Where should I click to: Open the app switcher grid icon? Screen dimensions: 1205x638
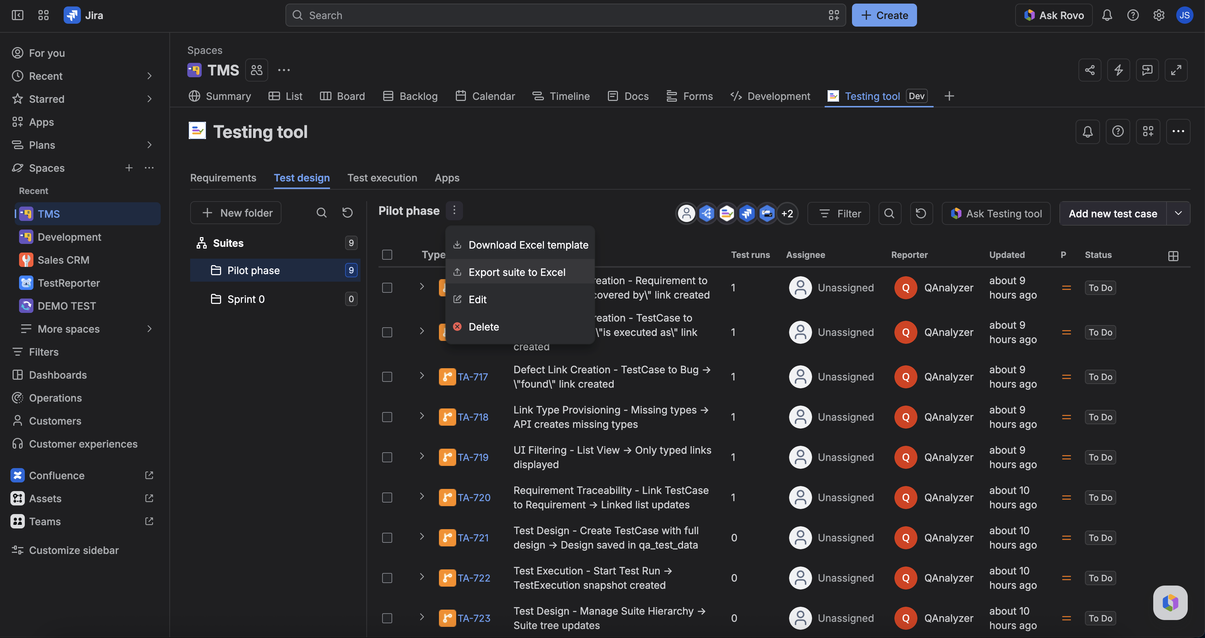click(43, 15)
